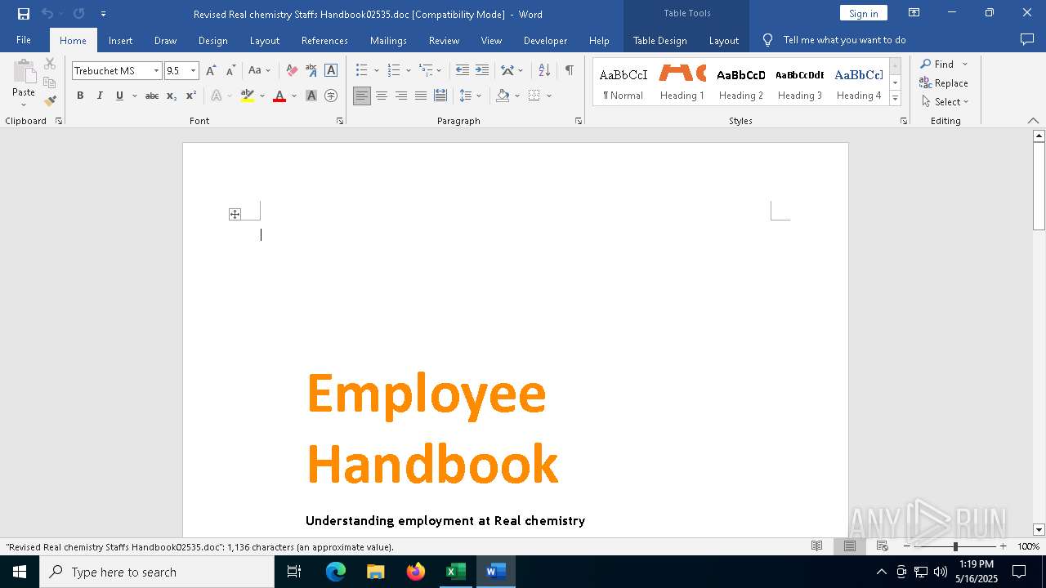Open the Table Design tab
The width and height of the screenshot is (1046, 588).
[x=659, y=40]
